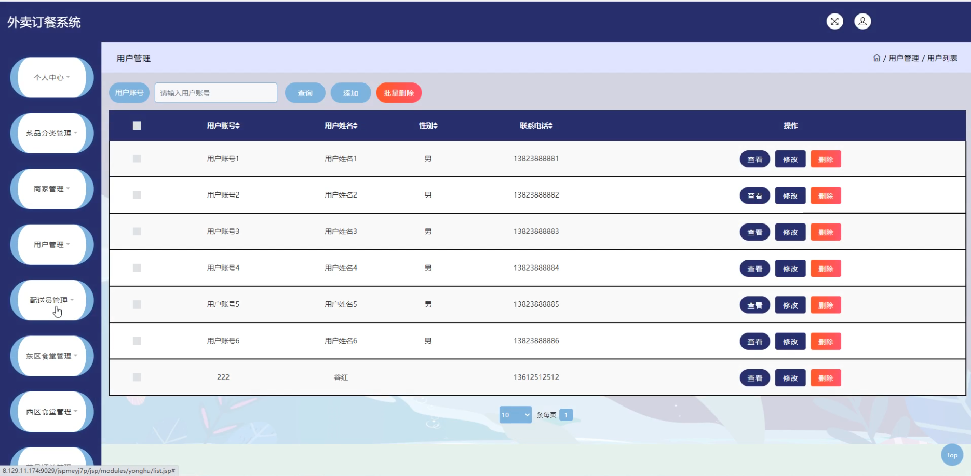View details of 用户账号5 with 查看
The image size is (971, 476).
tap(755, 305)
